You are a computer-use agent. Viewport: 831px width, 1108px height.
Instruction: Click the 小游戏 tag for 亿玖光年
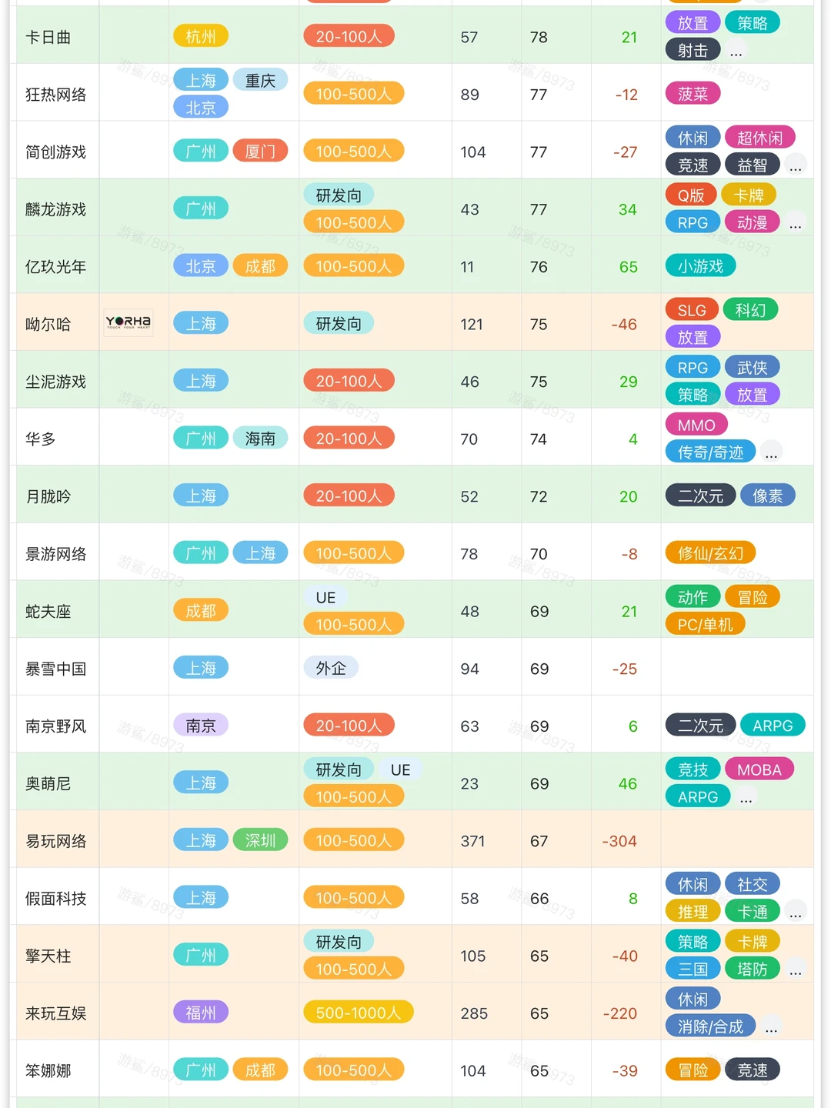pos(700,266)
